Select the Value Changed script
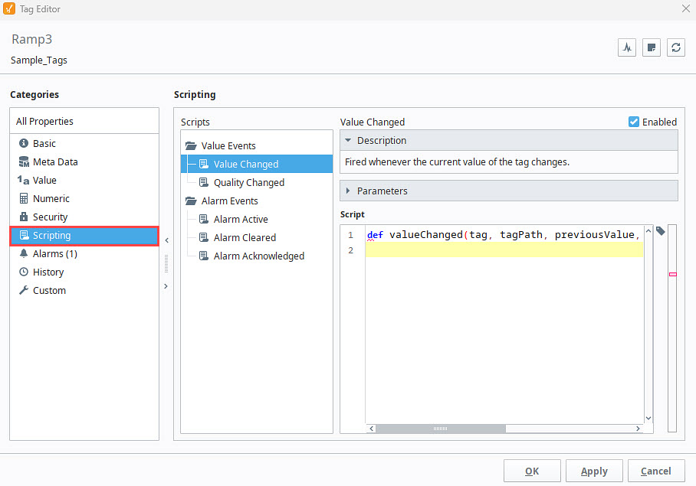696x486 pixels. point(257,164)
